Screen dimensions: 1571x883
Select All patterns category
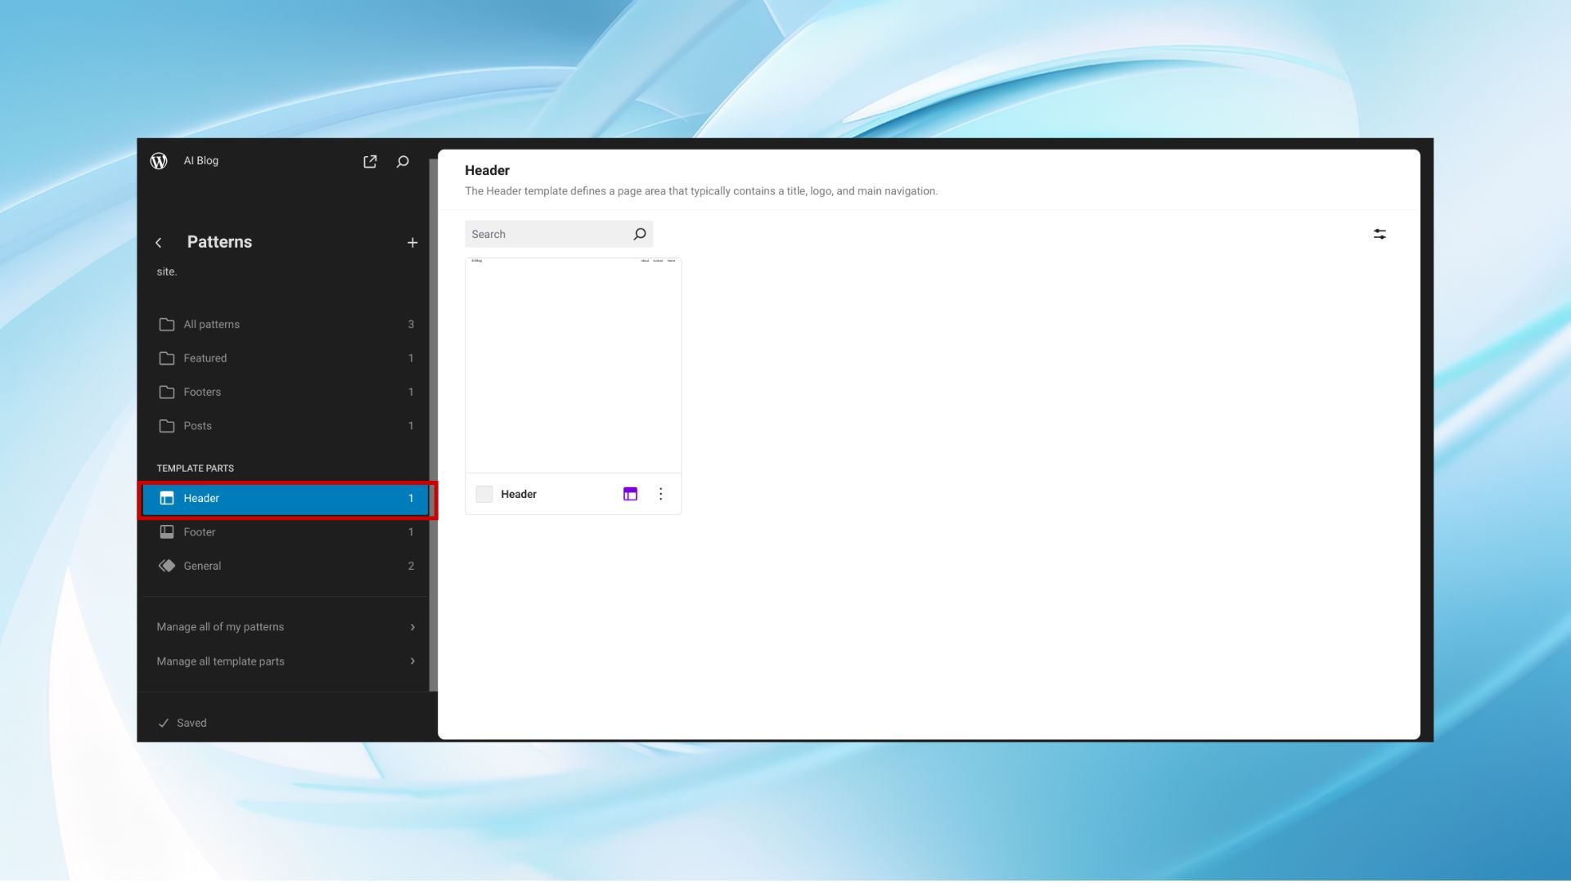pos(285,325)
